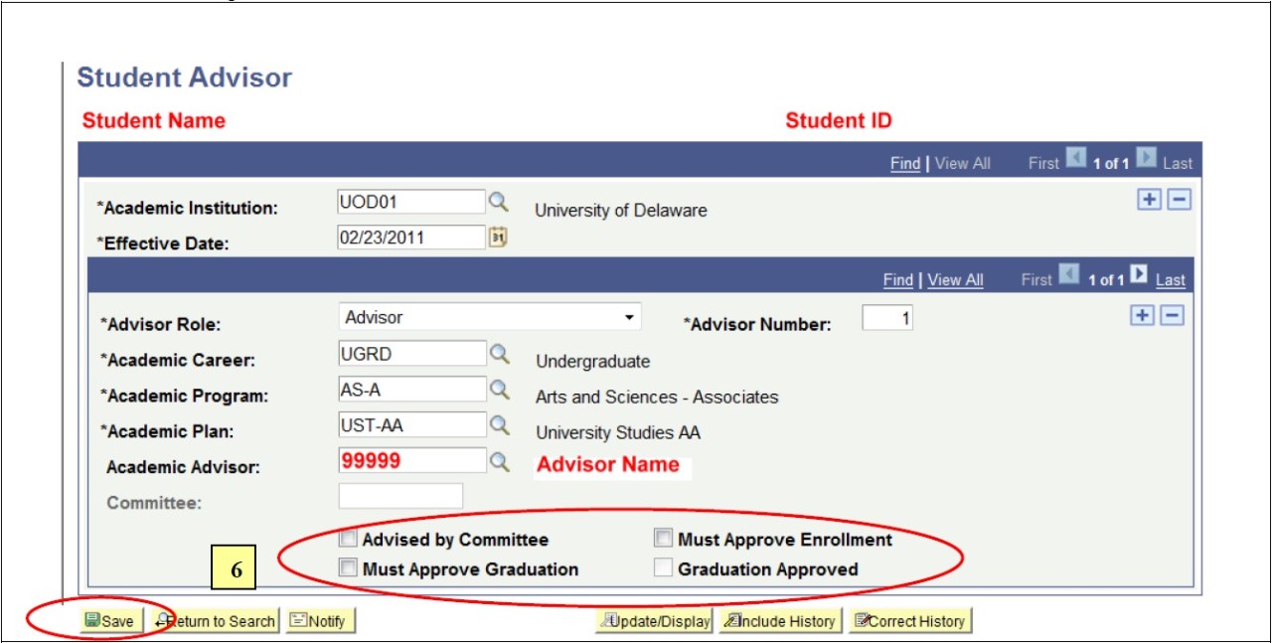
Task: Delete row with minus beside Advisor Number
Action: tap(1173, 315)
